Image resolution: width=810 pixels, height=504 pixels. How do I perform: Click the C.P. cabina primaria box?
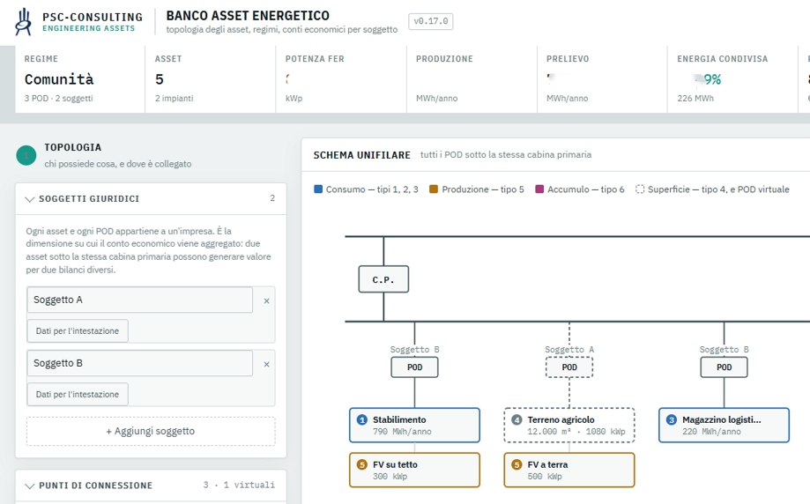coord(383,279)
